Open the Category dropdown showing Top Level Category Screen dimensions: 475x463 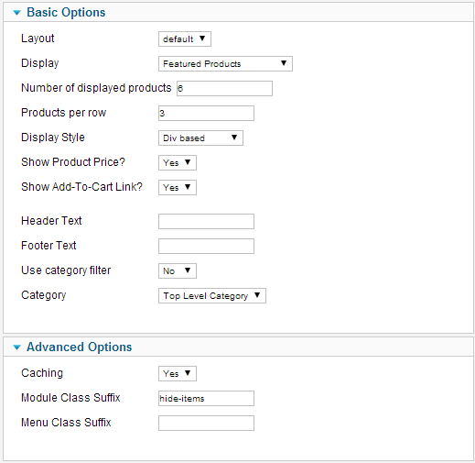[212, 295]
